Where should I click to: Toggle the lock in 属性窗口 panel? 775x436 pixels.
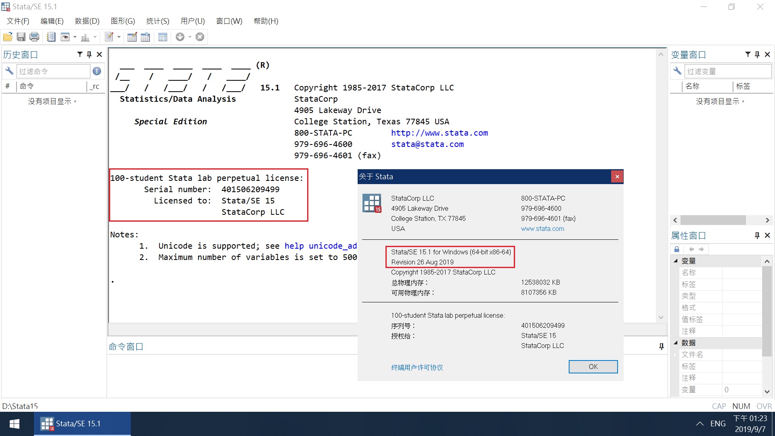[677, 249]
